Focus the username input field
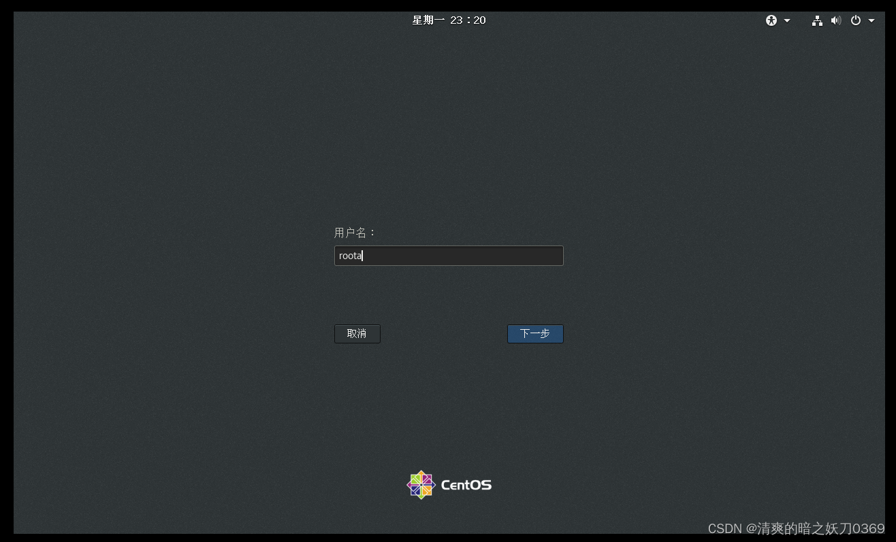896x542 pixels. (x=449, y=256)
